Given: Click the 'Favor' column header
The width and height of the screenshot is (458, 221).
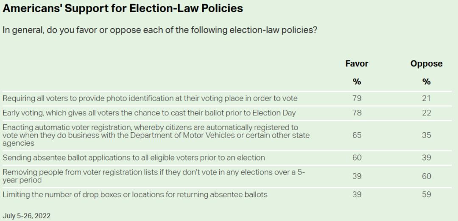Looking at the screenshot, I should point(357,64).
